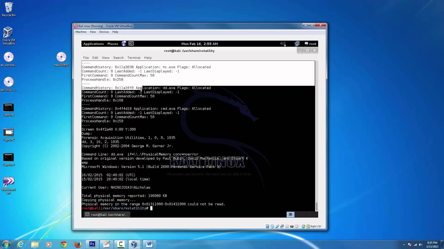Click 'Current User: NHINOJOSA3\Nicholas' text line
The width and height of the screenshot is (444, 249).
[x=116, y=187]
